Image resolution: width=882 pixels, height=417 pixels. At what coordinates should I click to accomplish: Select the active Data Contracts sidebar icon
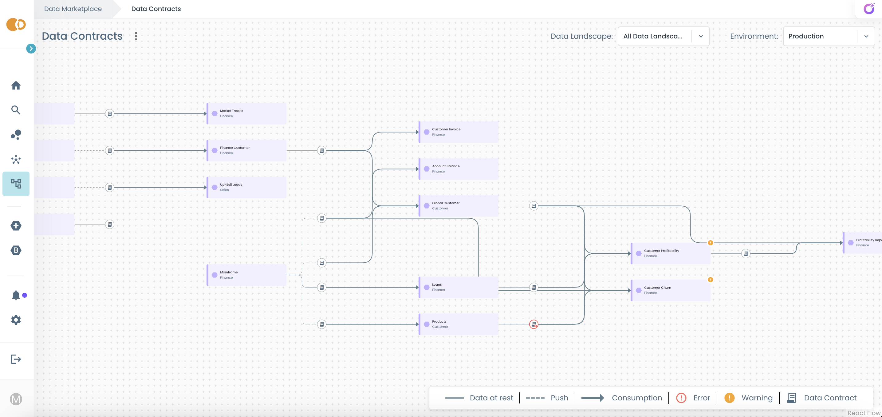click(16, 184)
